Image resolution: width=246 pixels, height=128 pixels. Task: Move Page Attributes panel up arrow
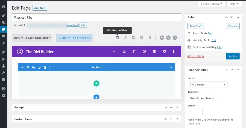[x=226, y=70]
